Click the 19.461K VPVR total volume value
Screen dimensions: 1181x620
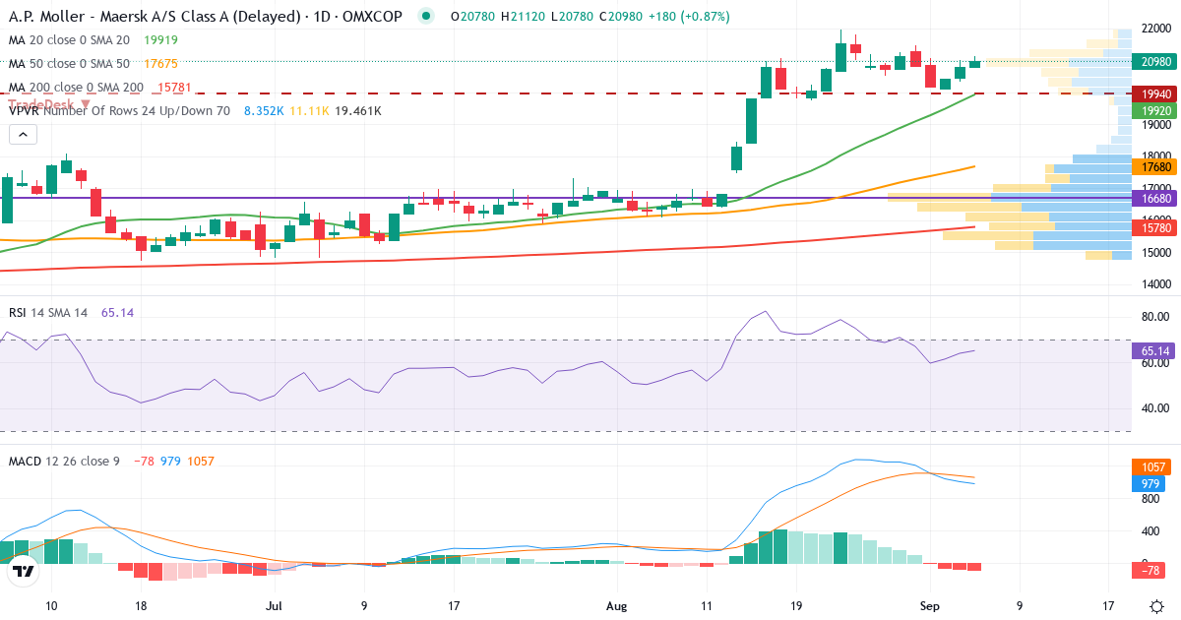(x=358, y=111)
